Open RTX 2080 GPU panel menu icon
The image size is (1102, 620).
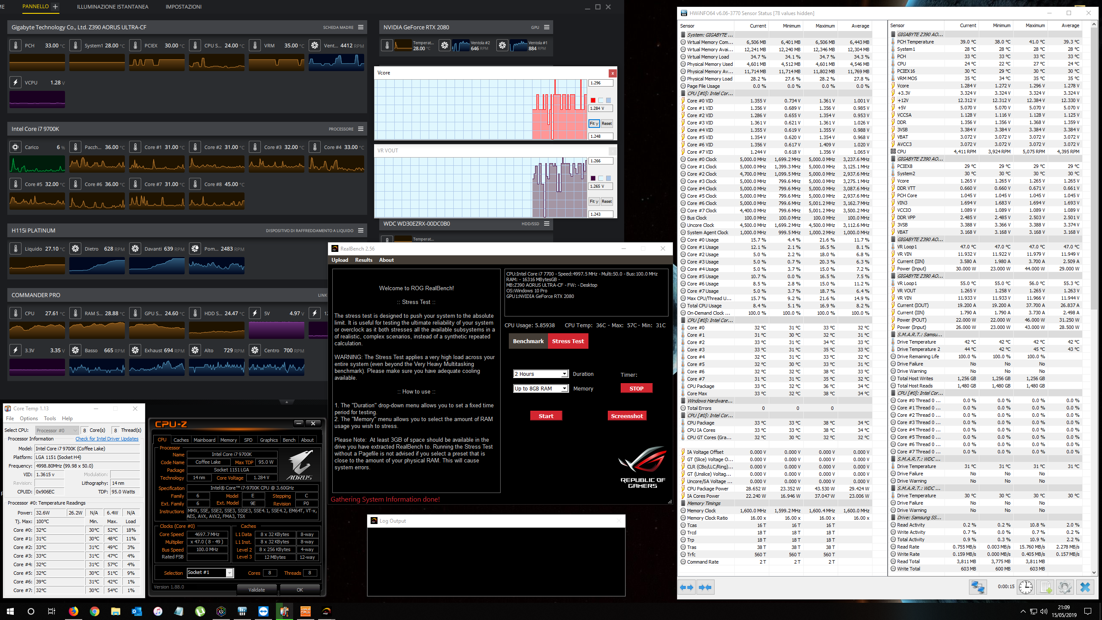pyautogui.click(x=547, y=27)
